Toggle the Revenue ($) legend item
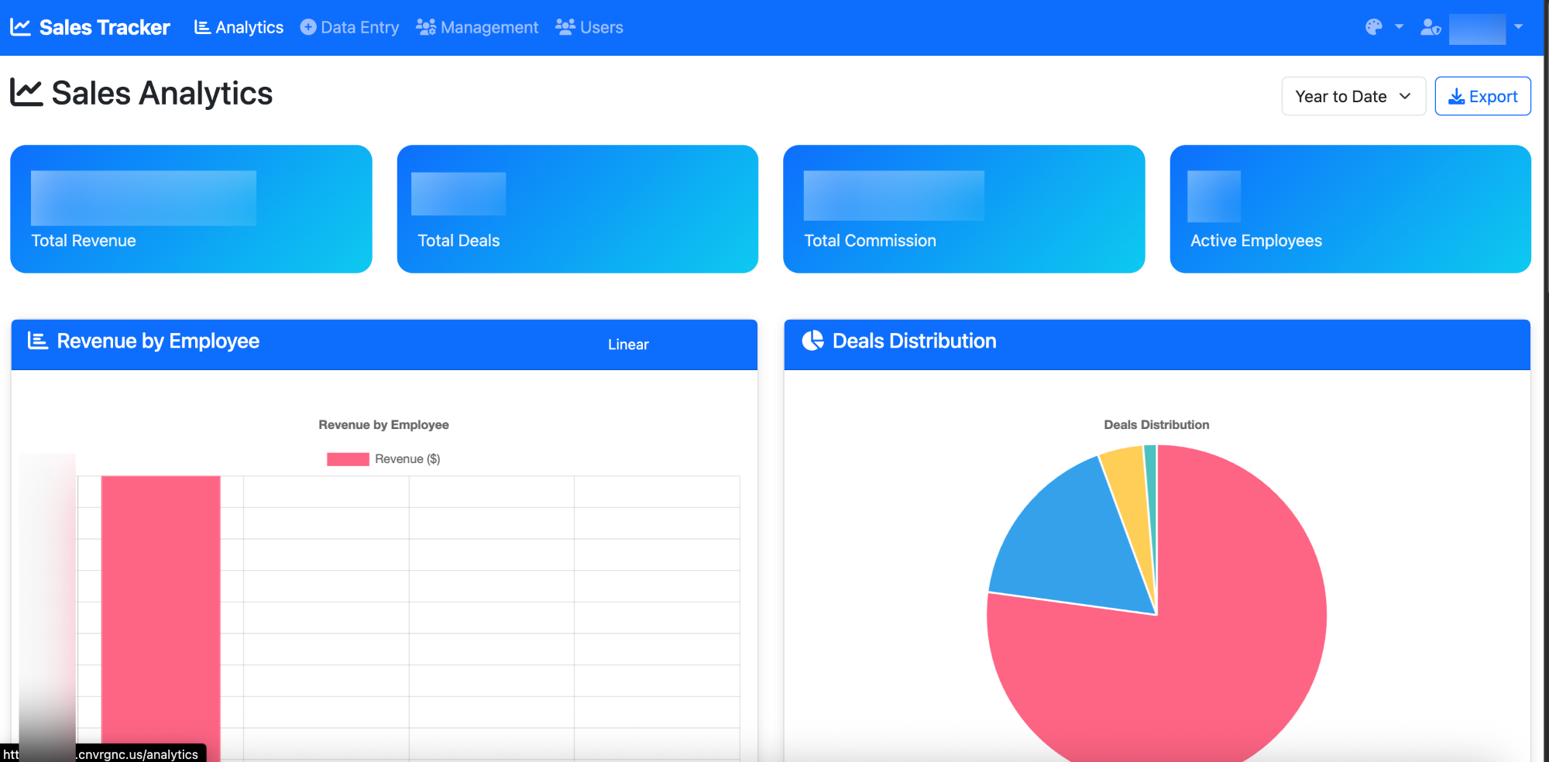Screen dimensions: 1549x762 coord(384,459)
